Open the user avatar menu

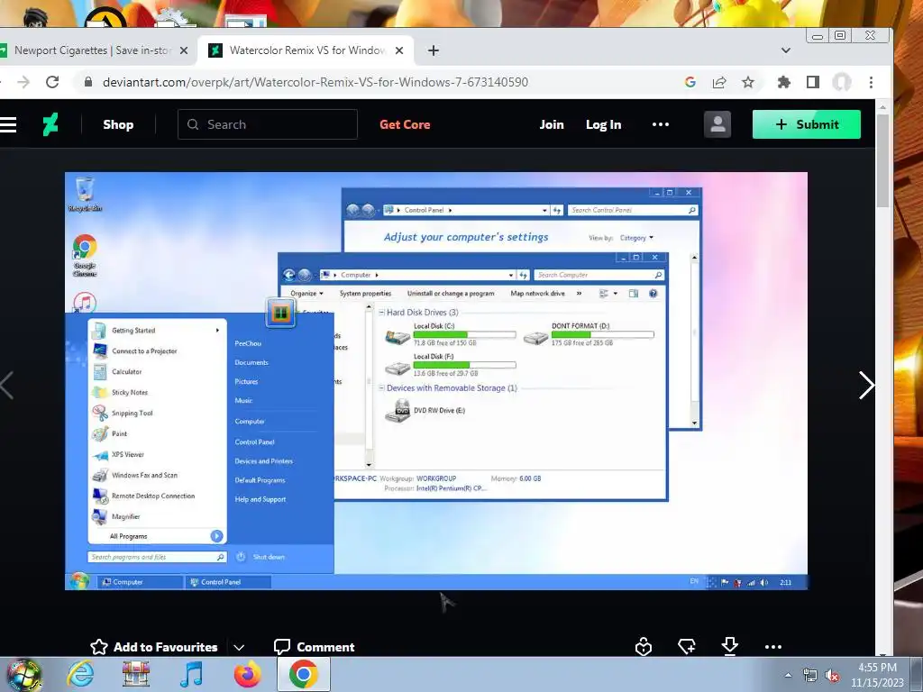[x=717, y=124]
